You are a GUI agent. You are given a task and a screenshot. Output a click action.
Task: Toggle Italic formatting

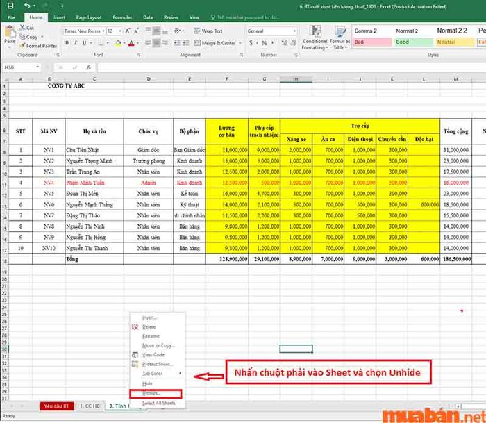click(75, 43)
